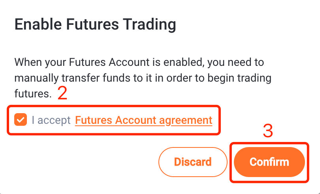Viewport: 320px width, 194px height.
Task: Confirm enabling the Futures account
Action: pyautogui.click(x=269, y=162)
